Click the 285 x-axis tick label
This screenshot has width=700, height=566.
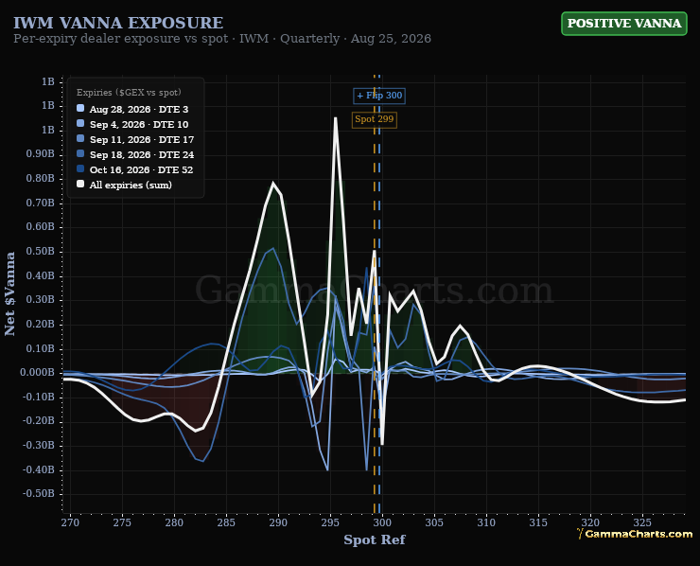click(x=226, y=522)
